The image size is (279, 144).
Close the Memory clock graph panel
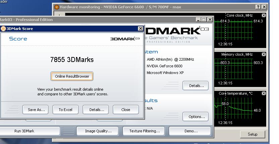click(x=264, y=54)
